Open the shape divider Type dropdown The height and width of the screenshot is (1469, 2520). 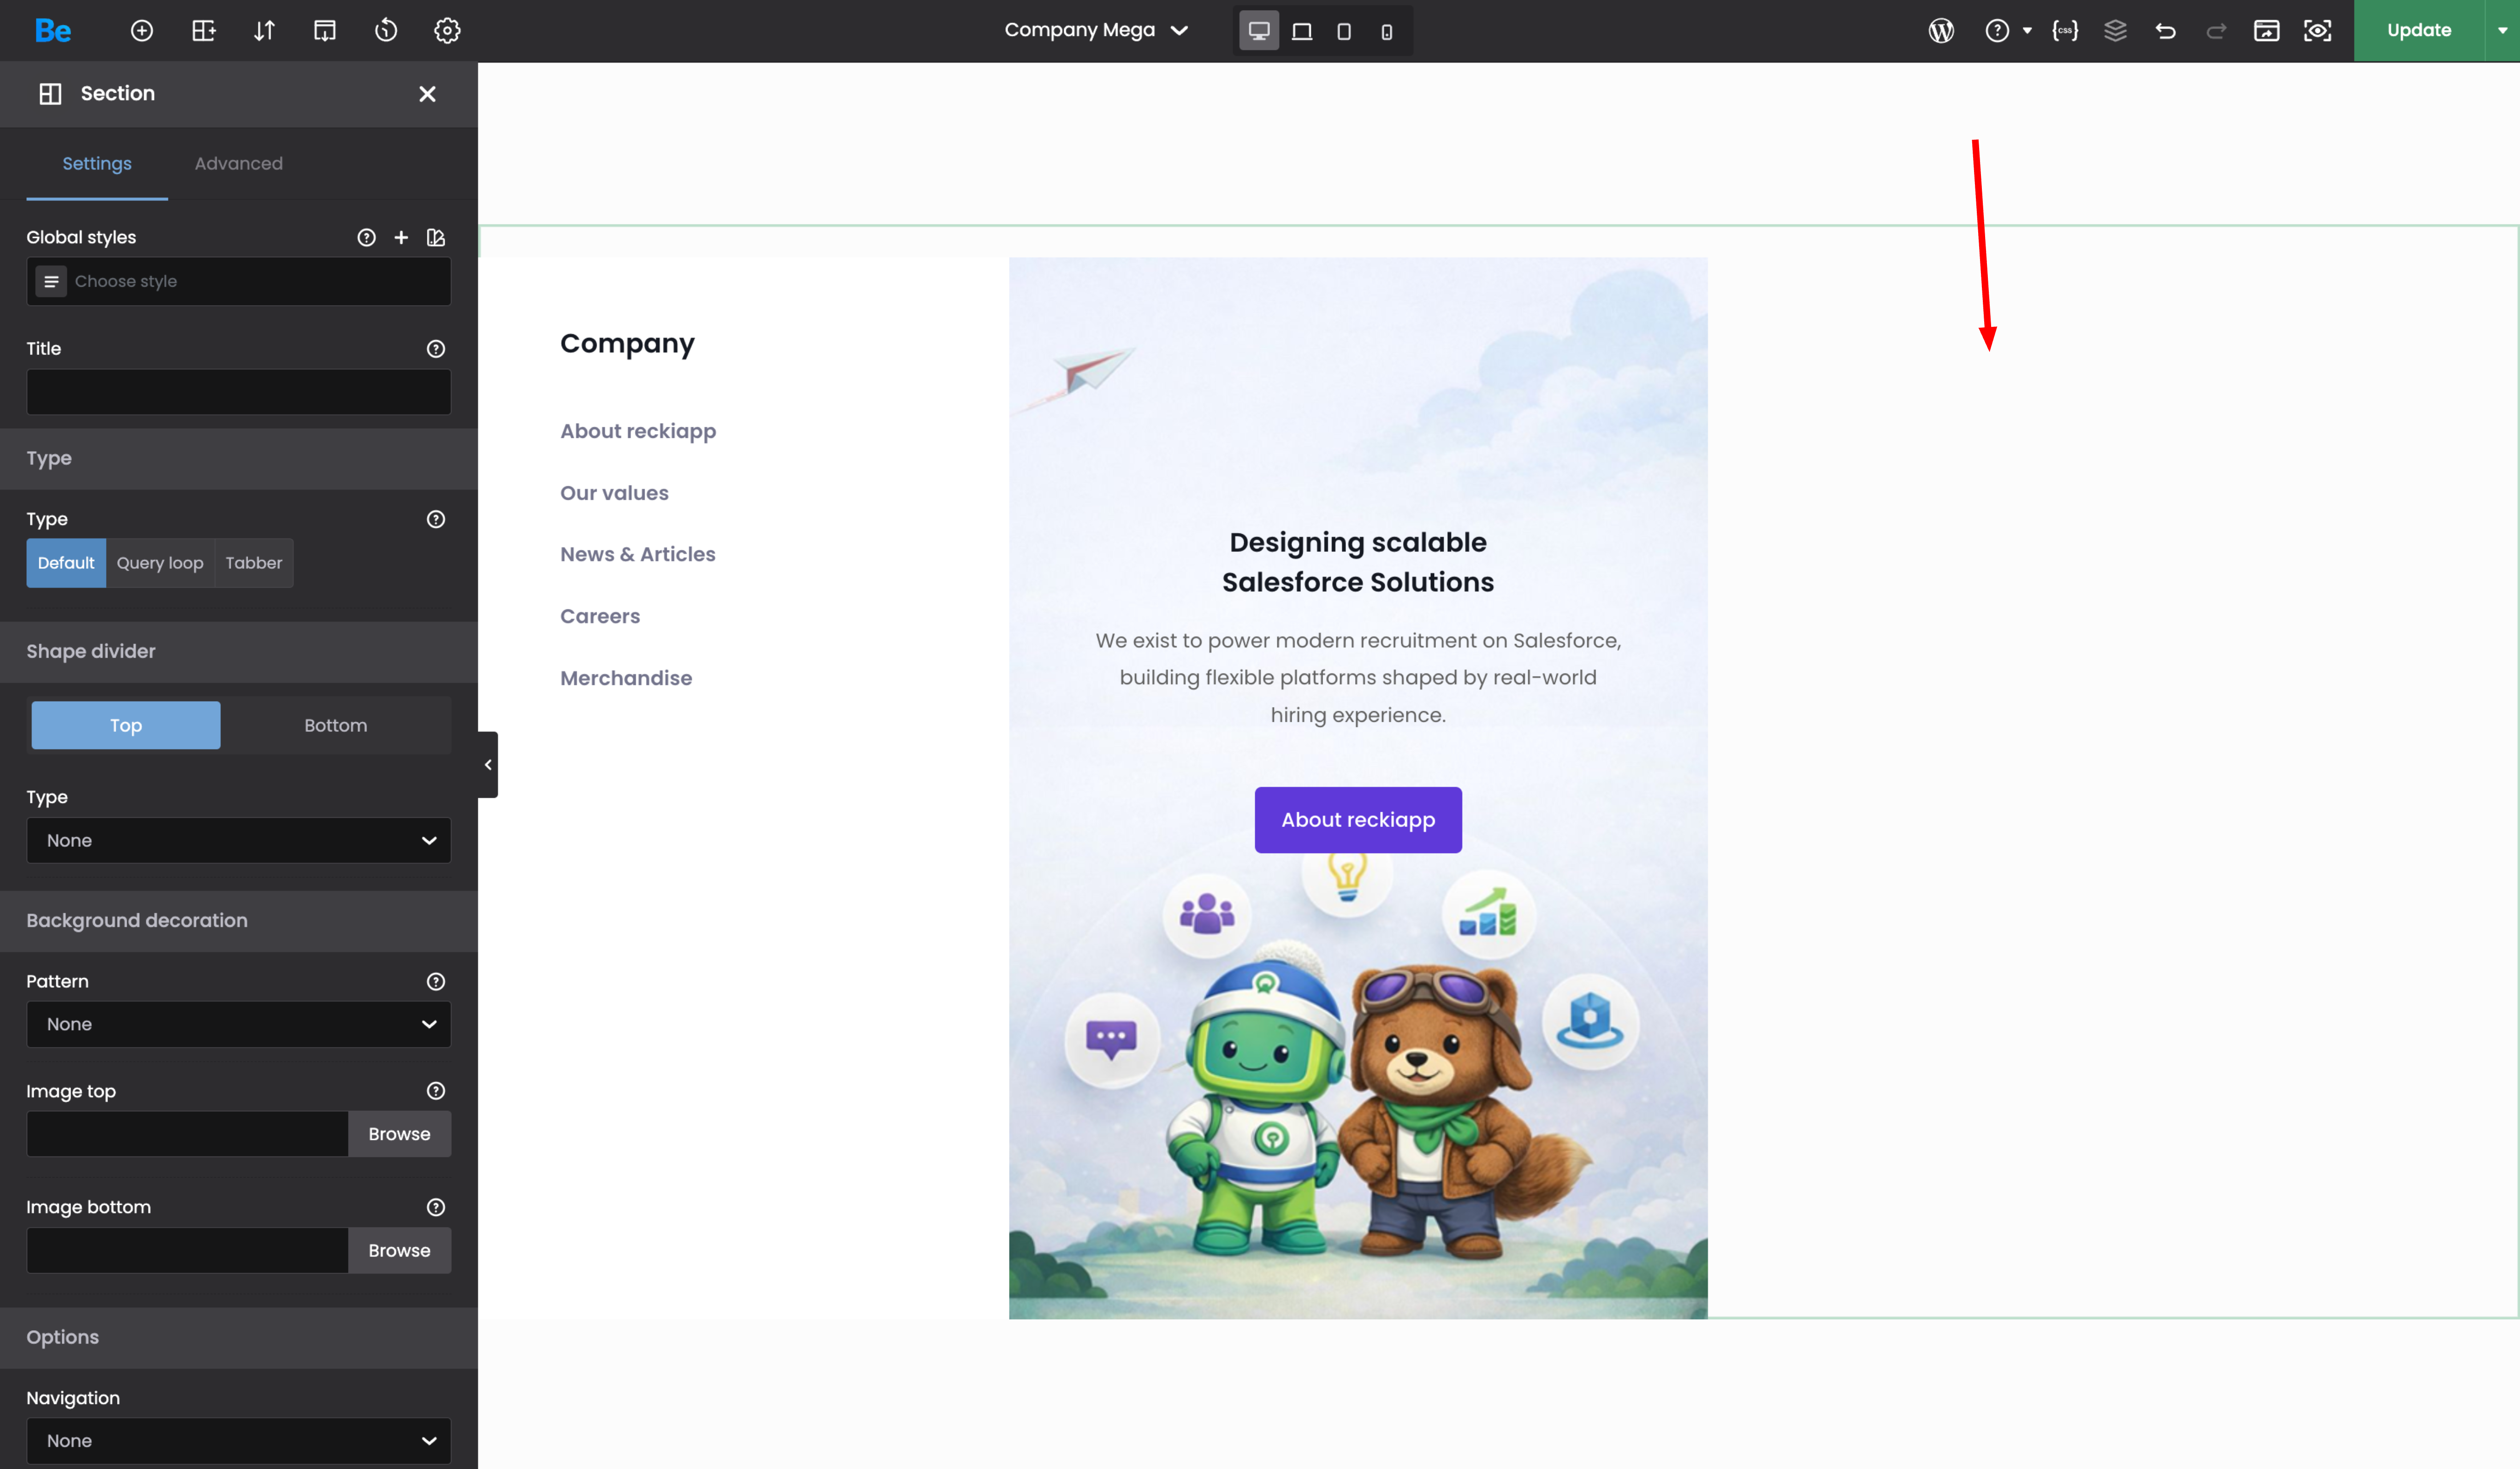[238, 840]
